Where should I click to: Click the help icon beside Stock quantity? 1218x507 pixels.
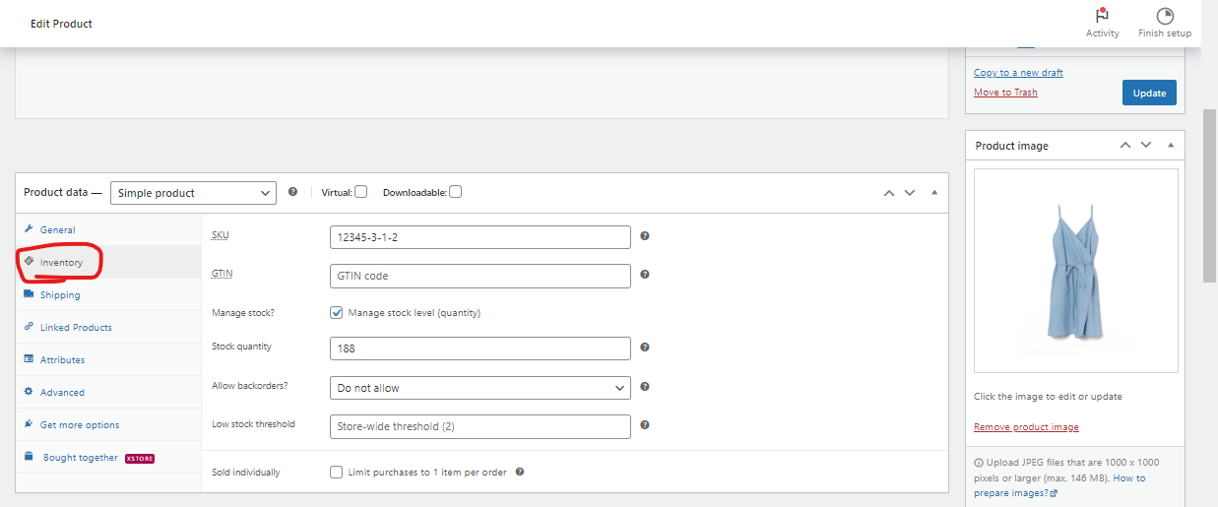coord(645,348)
